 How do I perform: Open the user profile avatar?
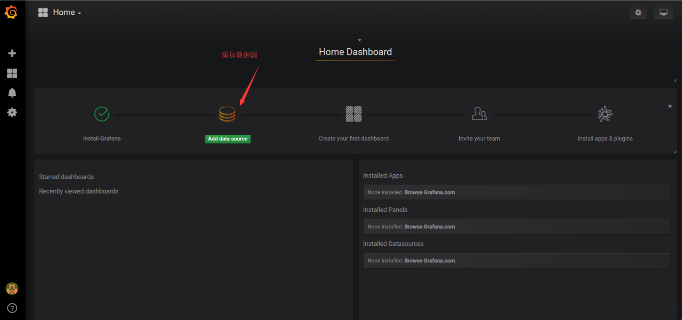coord(12,289)
